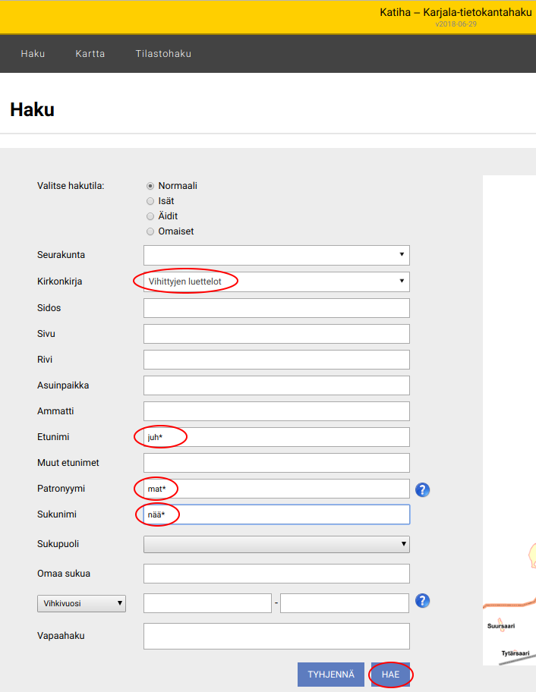Viewport: 536px width, 692px height.
Task: Switch to Tilastohaku in the navigation
Action: pyautogui.click(x=163, y=54)
